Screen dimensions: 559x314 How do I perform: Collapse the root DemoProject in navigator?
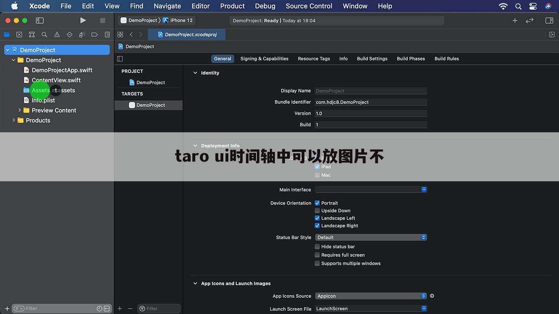tap(8, 50)
